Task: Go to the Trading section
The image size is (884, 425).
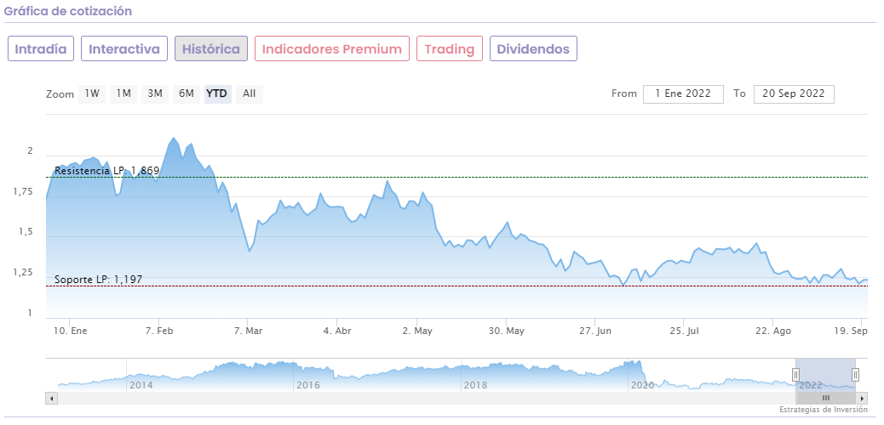Action: coord(450,48)
